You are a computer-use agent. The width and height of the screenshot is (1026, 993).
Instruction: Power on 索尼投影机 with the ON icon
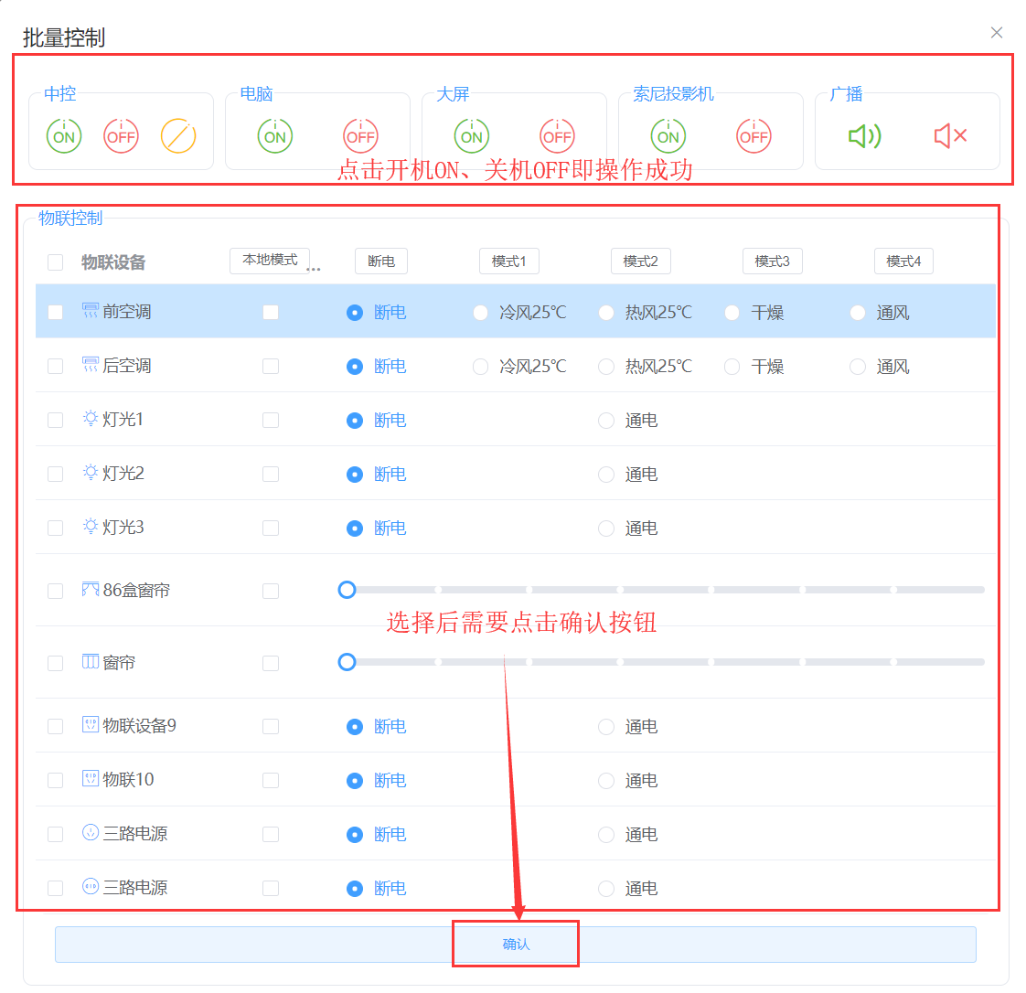pyautogui.click(x=668, y=136)
